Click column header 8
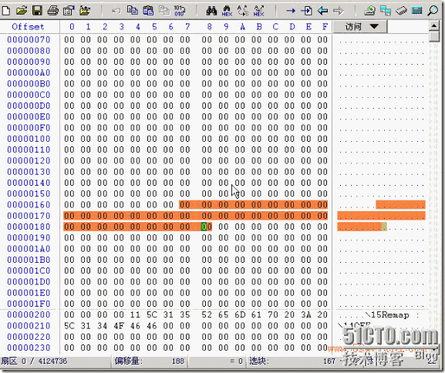The image size is (445, 373). [x=209, y=27]
